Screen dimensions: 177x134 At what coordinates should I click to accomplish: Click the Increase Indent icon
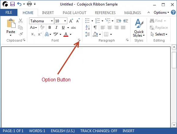click(126, 21)
